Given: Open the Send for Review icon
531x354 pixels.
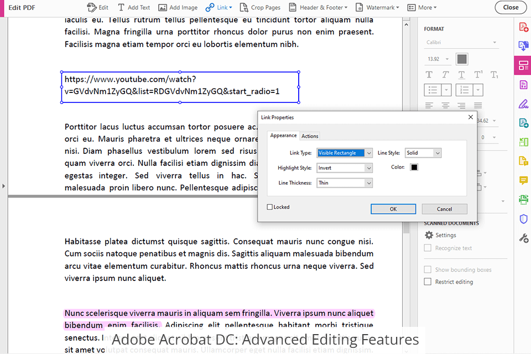Looking at the screenshot, I should (x=524, y=123).
